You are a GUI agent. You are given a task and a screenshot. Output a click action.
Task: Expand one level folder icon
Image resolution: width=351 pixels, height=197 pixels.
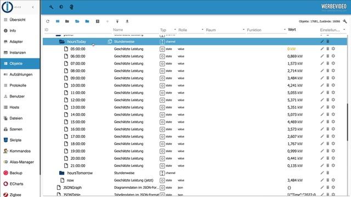77,21
